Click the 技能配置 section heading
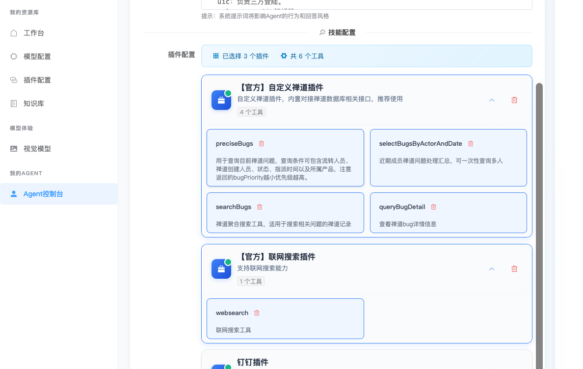This screenshot has height=369, width=583. click(337, 33)
